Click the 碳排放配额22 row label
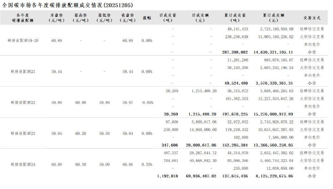The height and width of the screenshot is (189, 333). [23, 103]
